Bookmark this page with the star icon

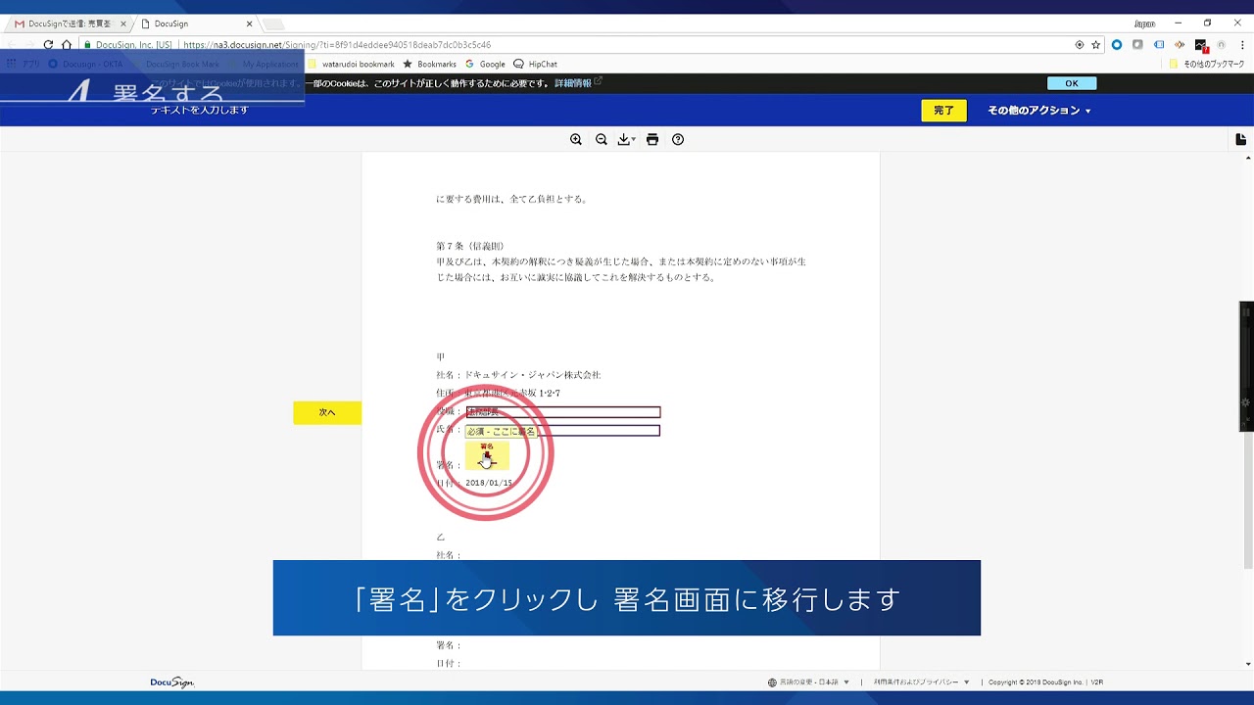[x=1096, y=45]
